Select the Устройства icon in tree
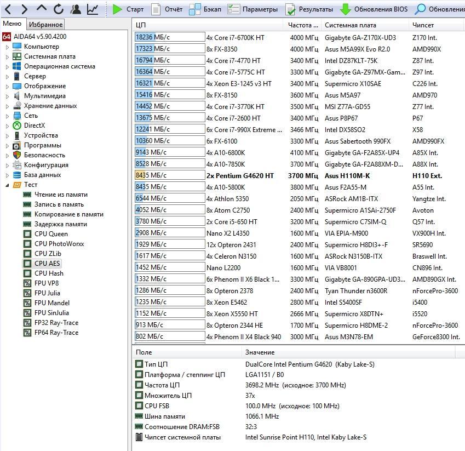The image size is (465, 451). click(x=17, y=135)
